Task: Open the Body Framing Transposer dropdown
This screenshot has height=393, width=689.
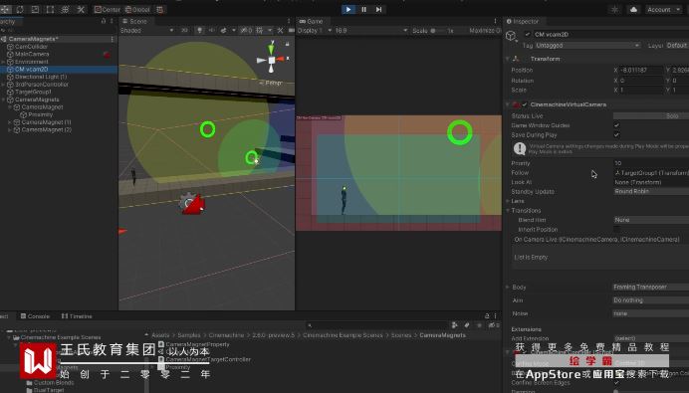Action: [651, 287]
